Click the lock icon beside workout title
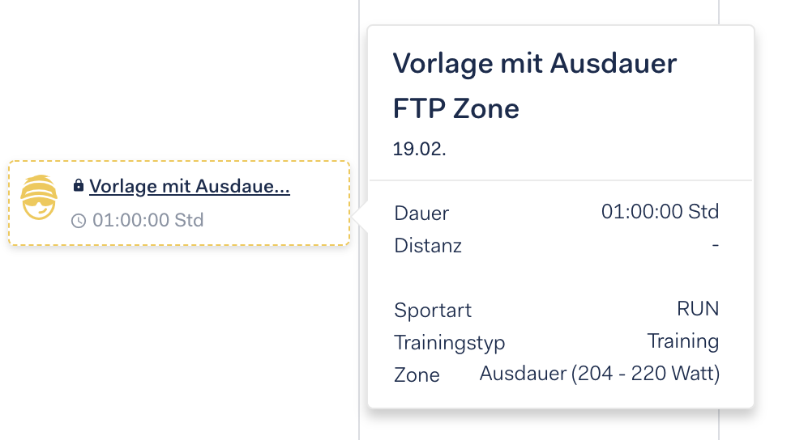This screenshot has width=791, height=440. point(78,185)
